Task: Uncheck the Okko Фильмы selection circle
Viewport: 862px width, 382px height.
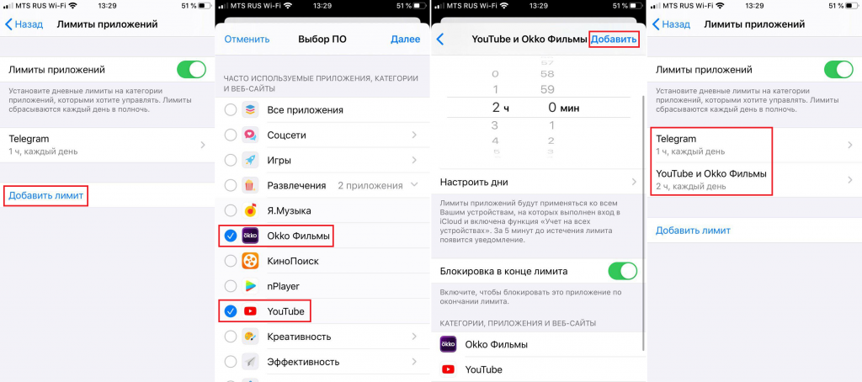Action: coord(231,236)
